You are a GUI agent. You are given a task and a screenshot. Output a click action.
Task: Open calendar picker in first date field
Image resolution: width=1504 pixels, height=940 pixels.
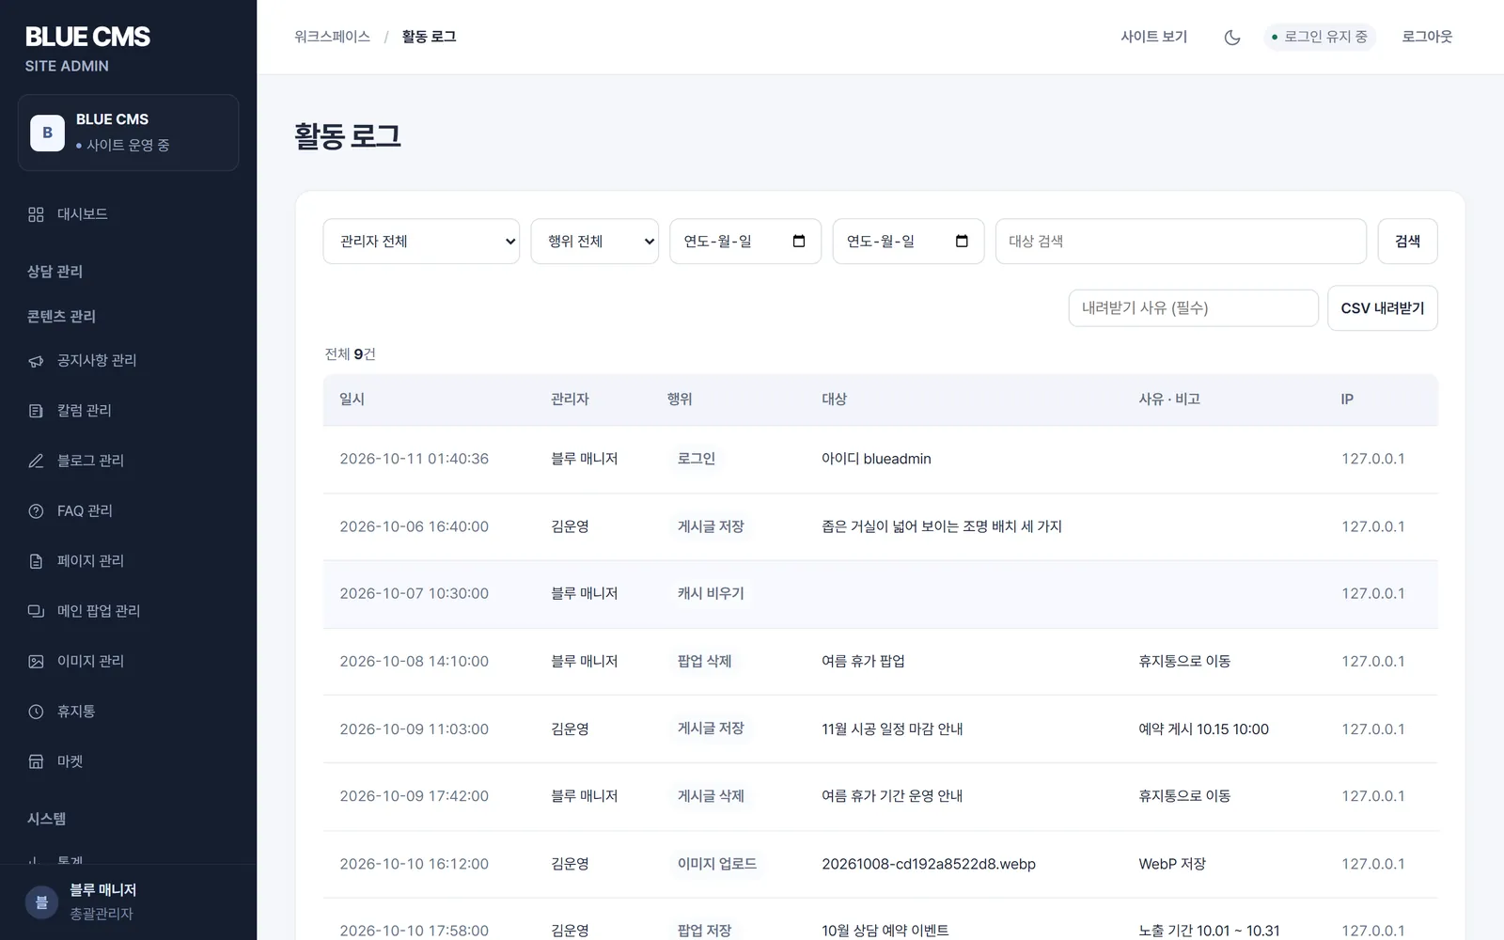799,242
